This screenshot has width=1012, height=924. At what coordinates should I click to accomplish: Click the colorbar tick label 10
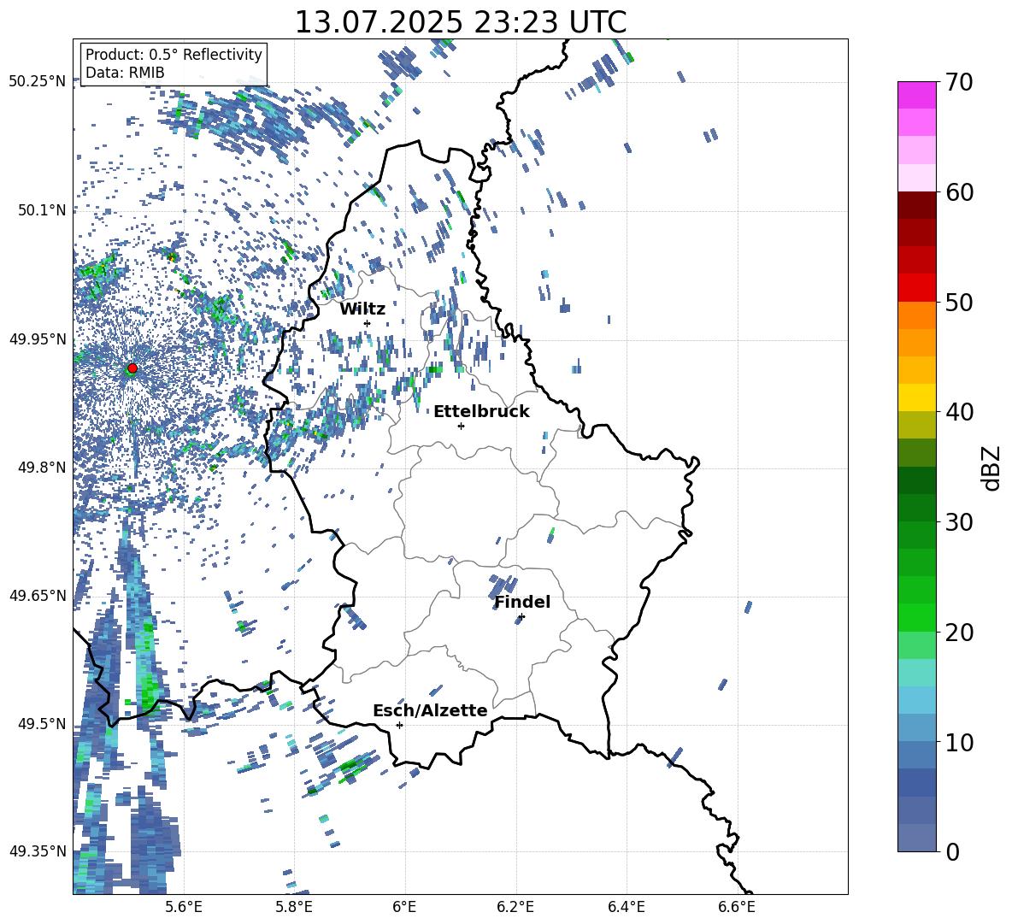pos(959,742)
